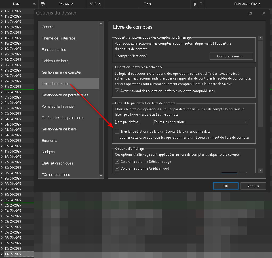Open Emprunts options
272x258 pixels.
(68, 141)
